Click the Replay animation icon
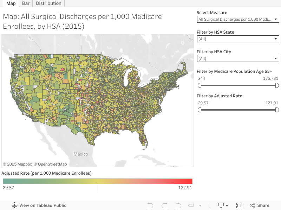 (x=191, y=205)
